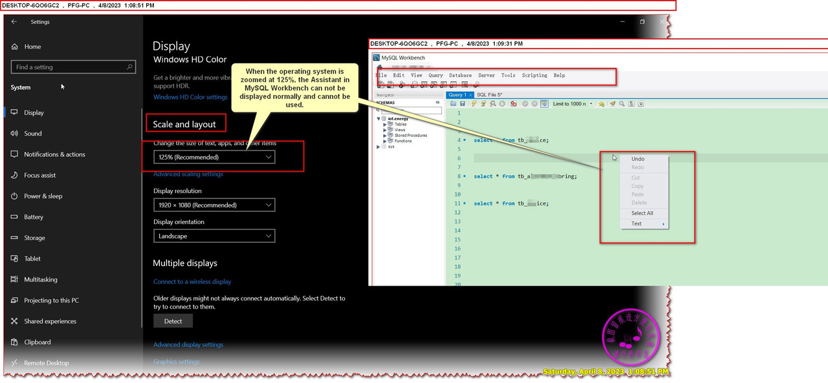The width and height of the screenshot is (828, 383).
Task: Refresh schemas icon in Navigator
Action: pyautogui.click(x=438, y=102)
